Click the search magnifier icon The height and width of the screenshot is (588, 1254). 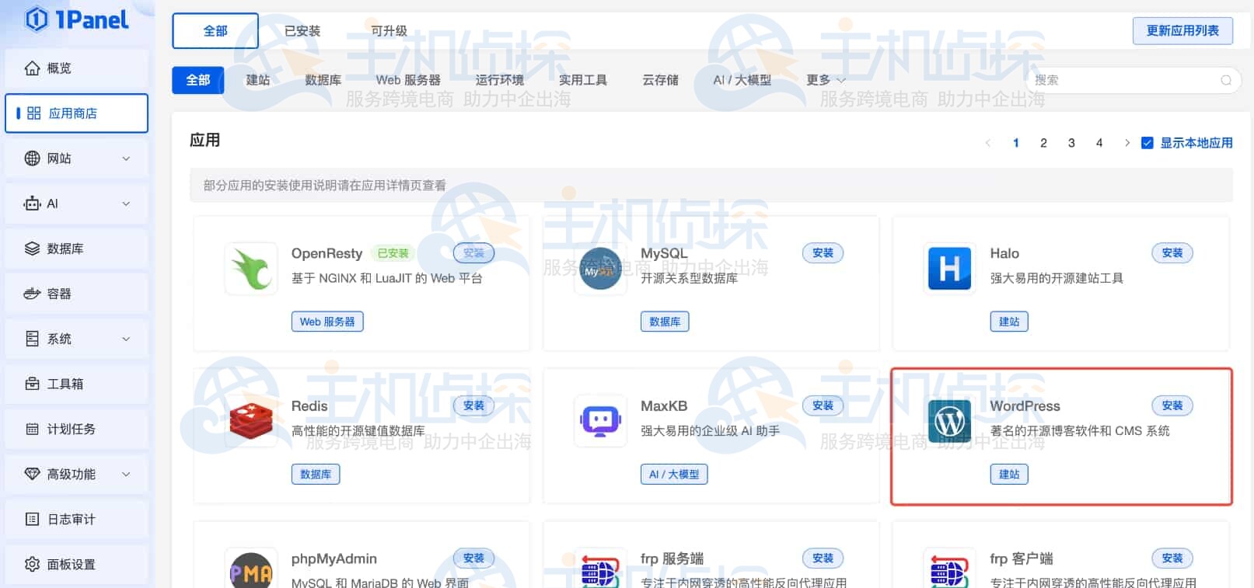click(x=1226, y=80)
